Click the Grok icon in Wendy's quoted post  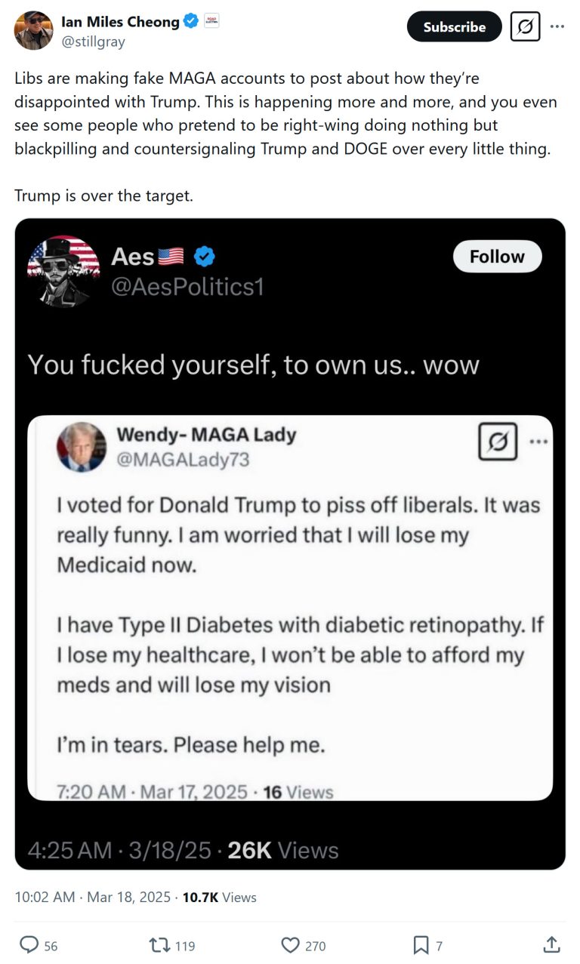pyautogui.click(x=498, y=442)
